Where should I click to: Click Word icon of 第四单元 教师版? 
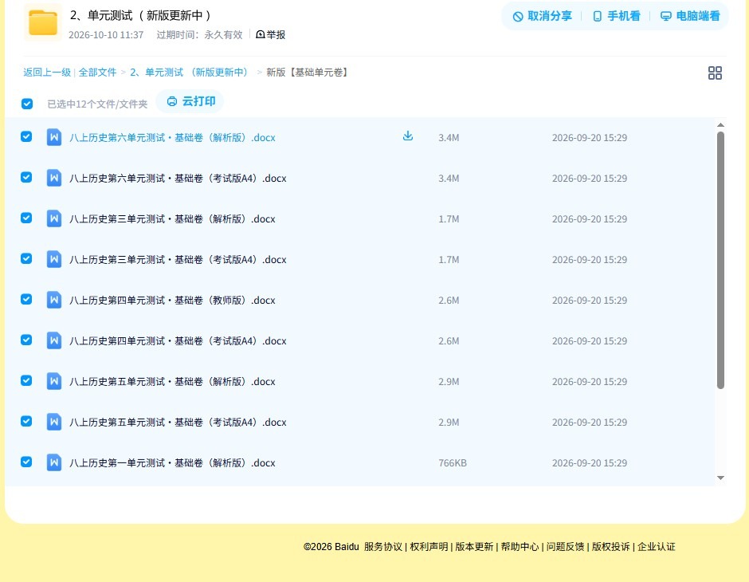[54, 300]
